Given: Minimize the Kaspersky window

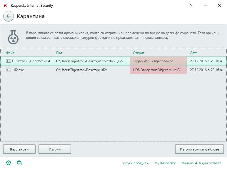Looking at the screenshot, I should coord(206,6).
